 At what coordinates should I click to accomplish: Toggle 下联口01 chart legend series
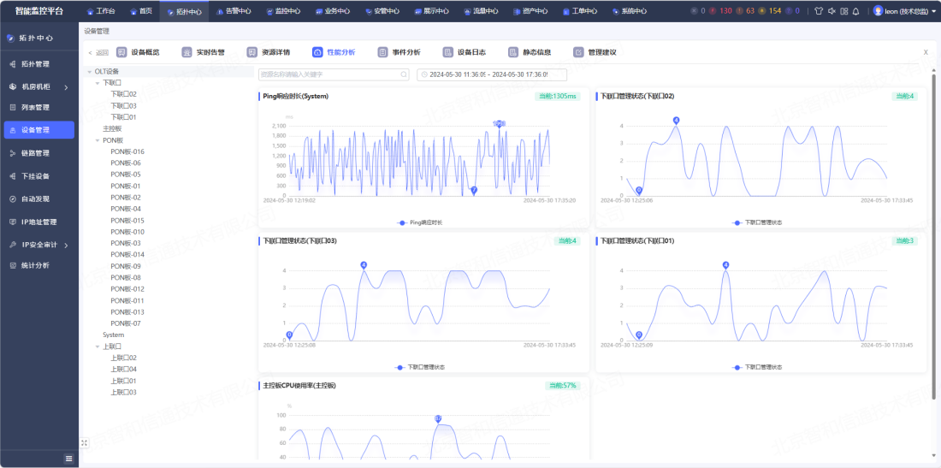point(757,367)
